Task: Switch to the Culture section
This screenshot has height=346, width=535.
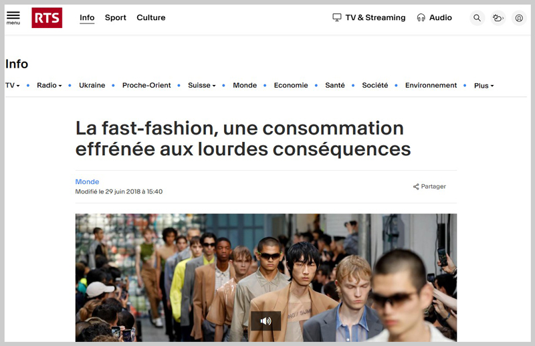Action: coord(151,17)
